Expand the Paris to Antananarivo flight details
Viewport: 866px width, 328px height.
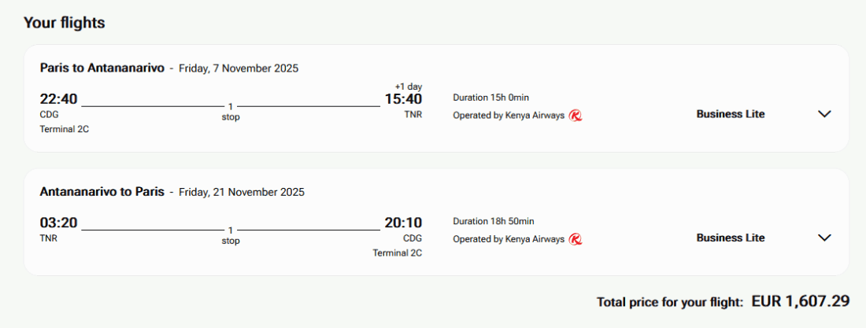pyautogui.click(x=824, y=114)
